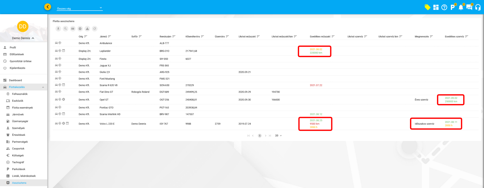The height and width of the screenshot is (188, 484).
Task: Click the locate target icon for Ambulance row
Action: point(60,43)
